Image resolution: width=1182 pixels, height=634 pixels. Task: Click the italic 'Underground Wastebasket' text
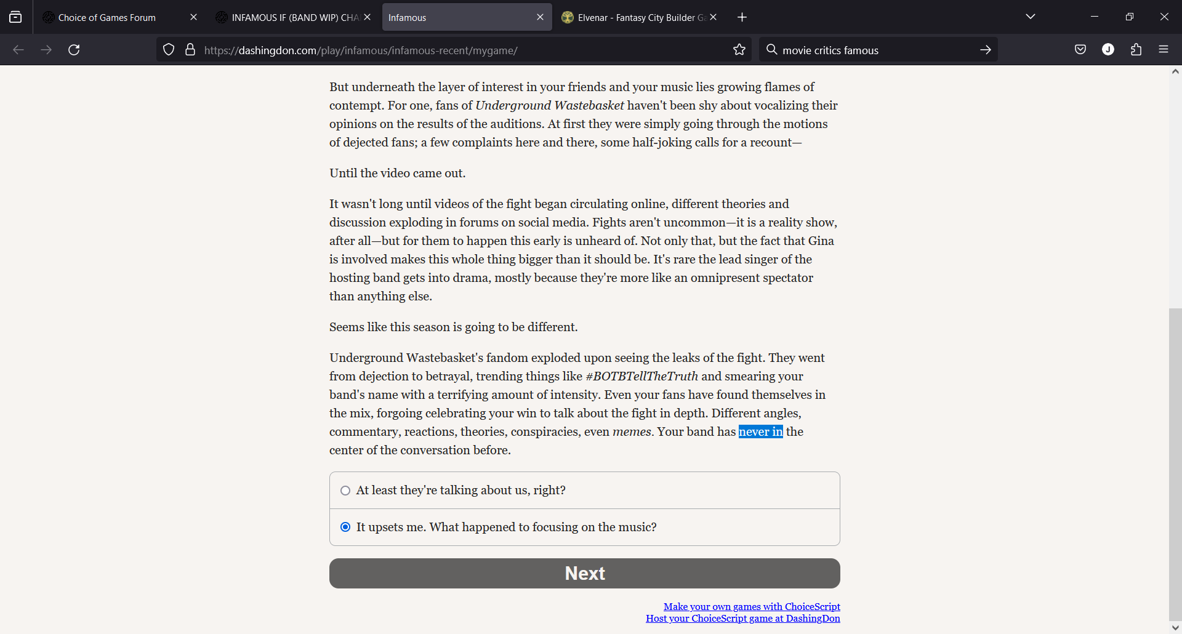pos(549,105)
